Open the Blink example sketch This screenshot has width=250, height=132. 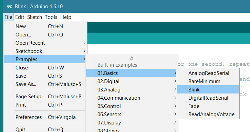click(x=208, y=89)
